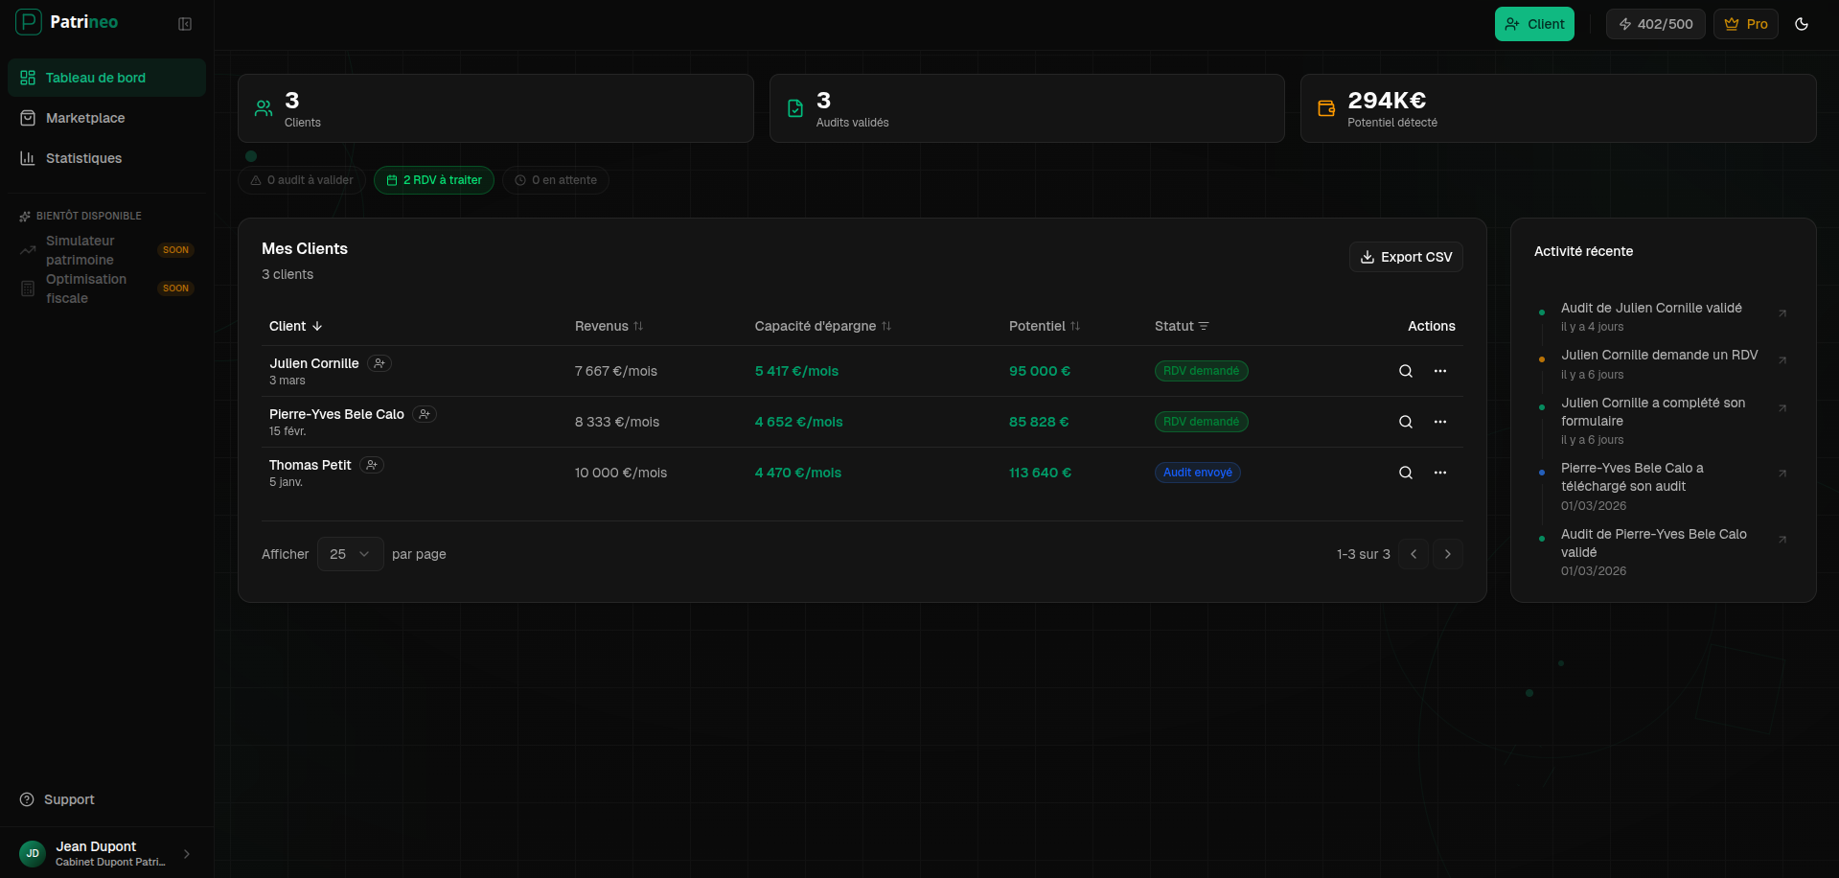
Task: Open the per-page dropdown showing 25
Action: click(349, 554)
